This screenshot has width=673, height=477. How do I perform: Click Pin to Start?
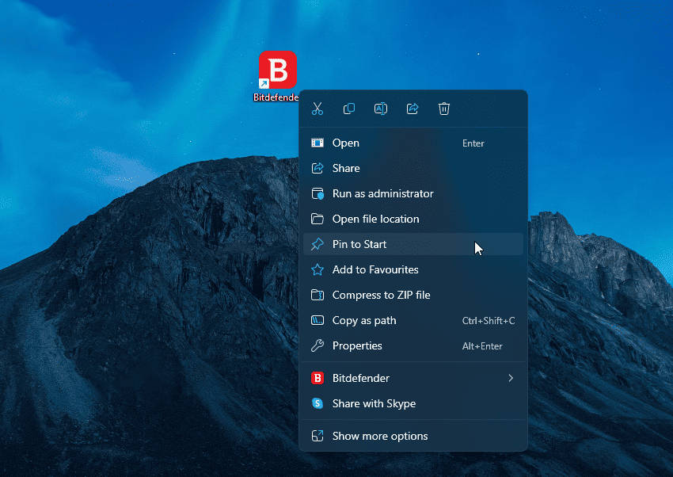[413, 244]
